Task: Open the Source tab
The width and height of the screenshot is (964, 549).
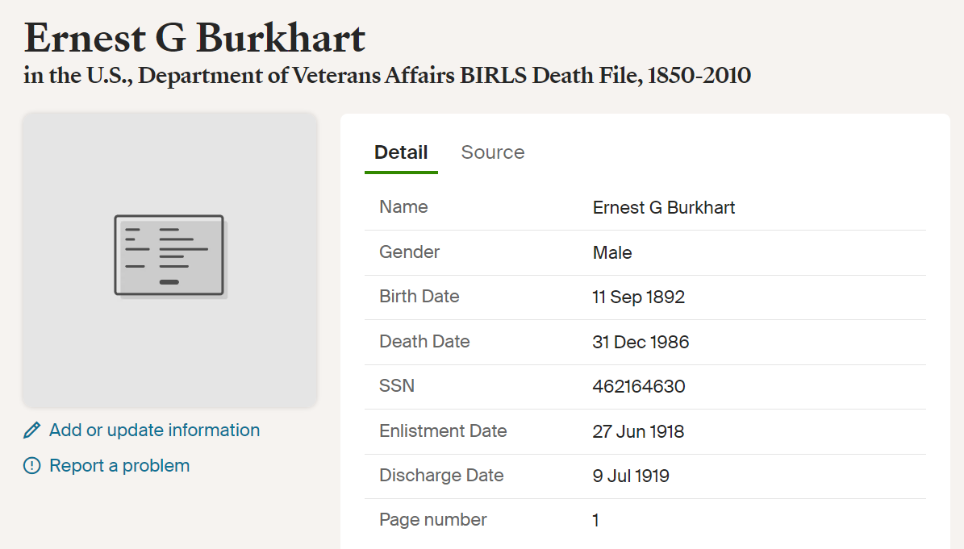Action: tap(492, 152)
